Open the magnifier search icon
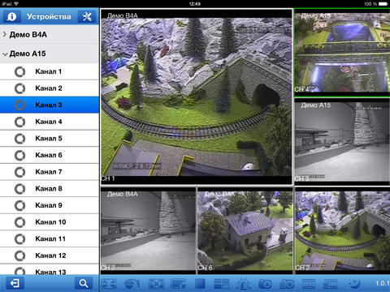 [84, 283]
